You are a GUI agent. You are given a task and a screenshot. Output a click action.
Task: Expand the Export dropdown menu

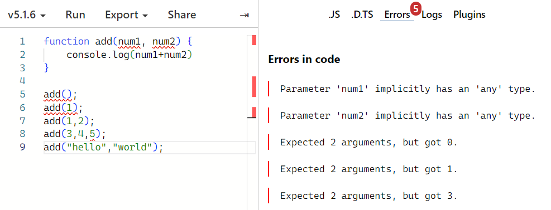127,15
